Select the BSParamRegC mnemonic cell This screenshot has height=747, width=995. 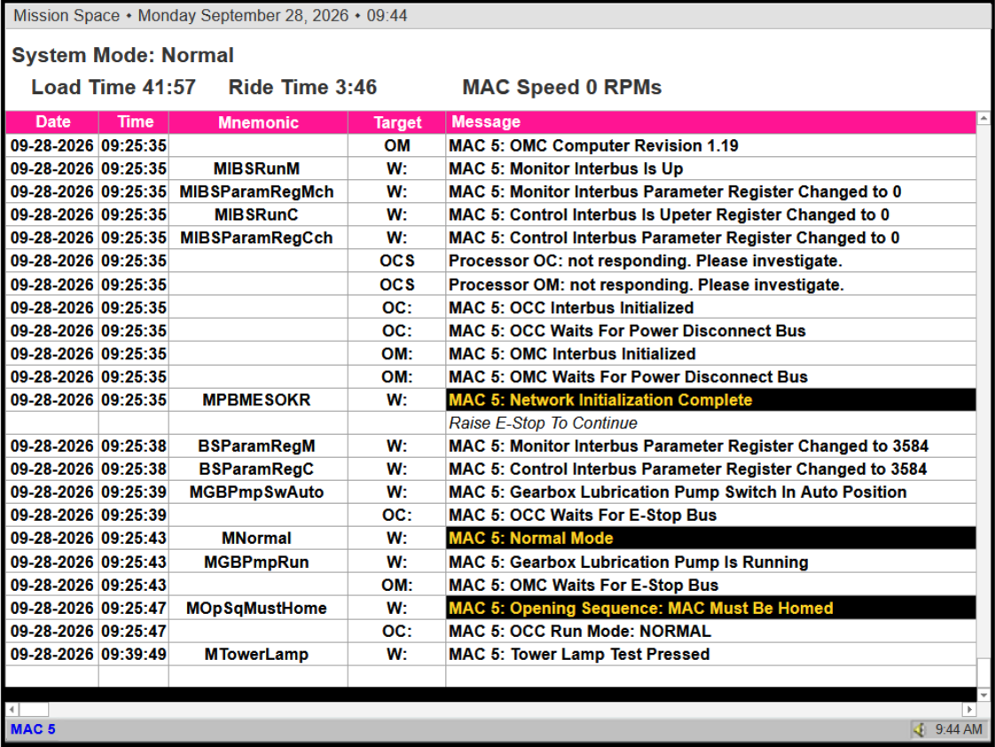257,469
